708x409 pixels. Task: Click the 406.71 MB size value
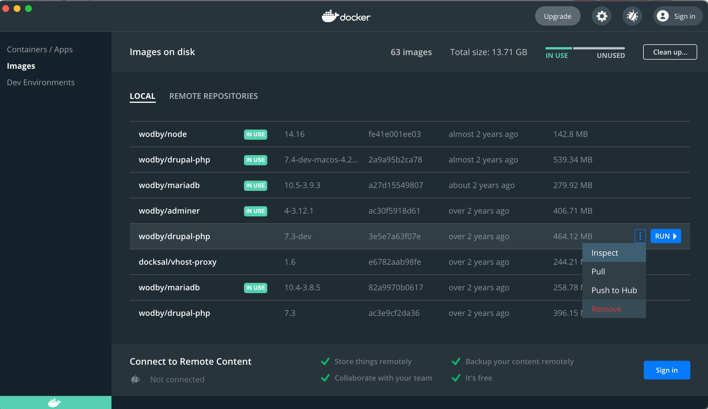pos(573,211)
